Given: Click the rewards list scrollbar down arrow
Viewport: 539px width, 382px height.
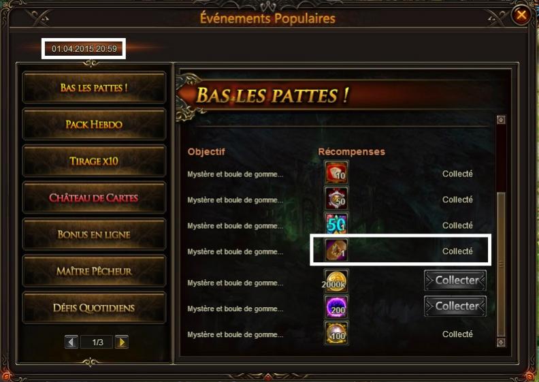Looking at the screenshot, I should (x=501, y=343).
